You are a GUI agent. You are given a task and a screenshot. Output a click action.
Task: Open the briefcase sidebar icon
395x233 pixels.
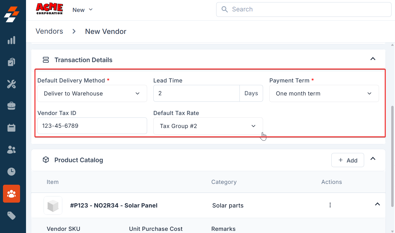click(x=11, y=106)
